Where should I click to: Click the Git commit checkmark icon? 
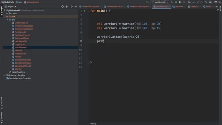click(197, 2)
